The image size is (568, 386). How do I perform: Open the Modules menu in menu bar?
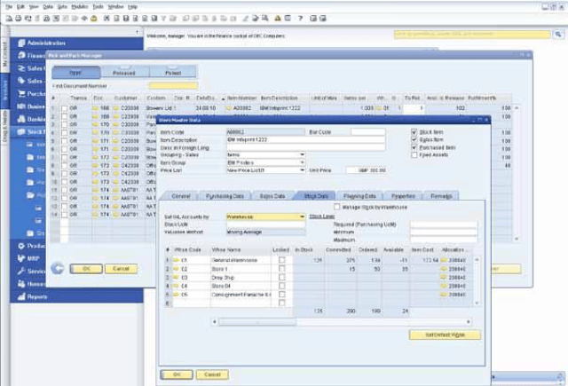click(x=80, y=5)
